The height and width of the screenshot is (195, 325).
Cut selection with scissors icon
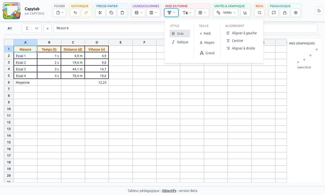[100, 13]
